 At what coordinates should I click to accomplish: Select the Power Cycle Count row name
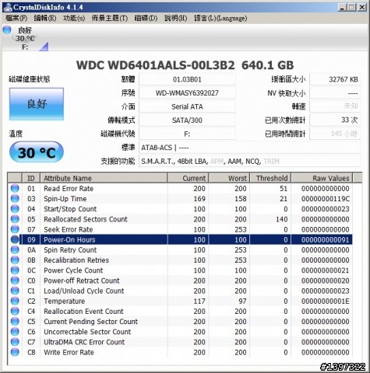[73, 270]
